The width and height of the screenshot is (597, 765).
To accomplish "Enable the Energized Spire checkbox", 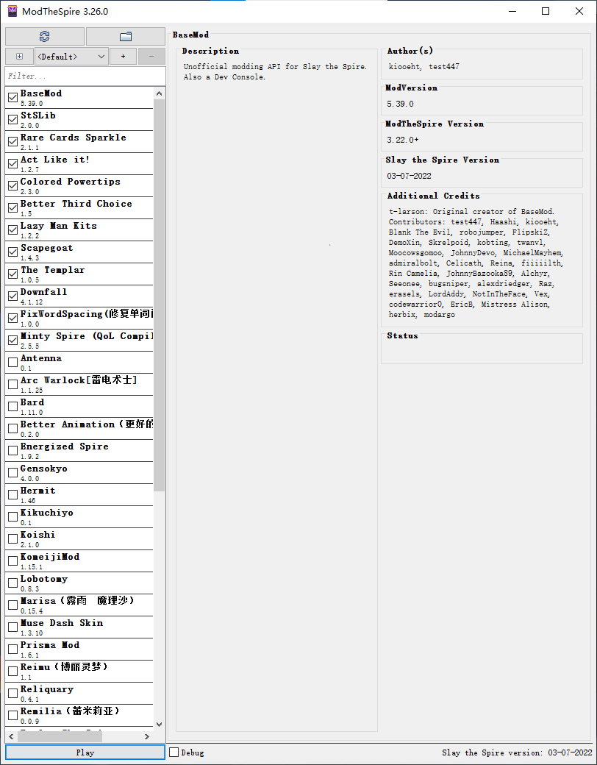I will (x=13, y=451).
